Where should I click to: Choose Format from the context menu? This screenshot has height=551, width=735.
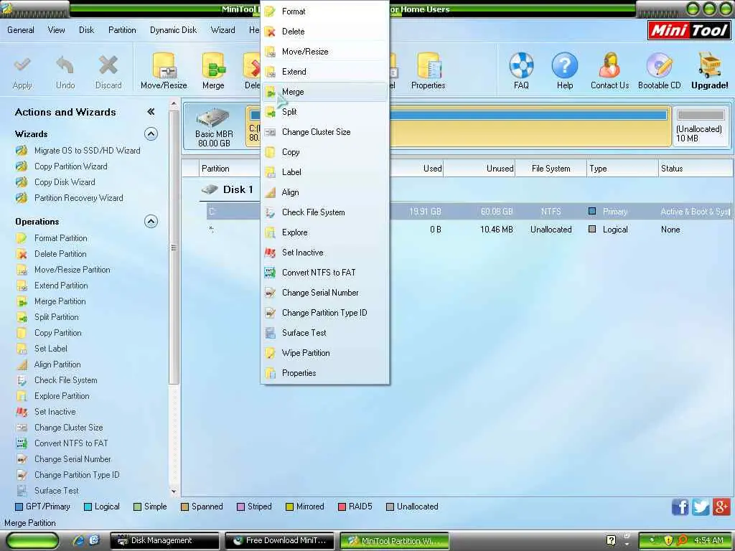325,11
